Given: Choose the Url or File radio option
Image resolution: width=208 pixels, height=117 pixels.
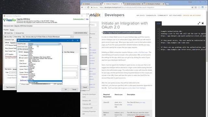Looking at the screenshot, I should click(5, 37).
